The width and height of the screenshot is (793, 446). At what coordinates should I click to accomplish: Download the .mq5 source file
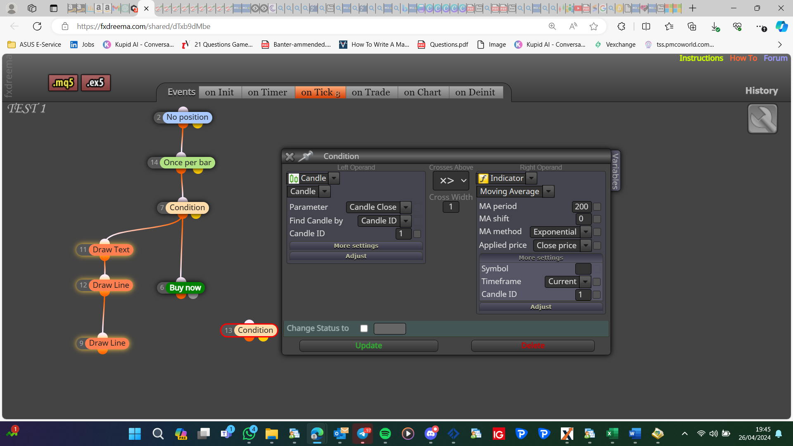[x=63, y=83]
